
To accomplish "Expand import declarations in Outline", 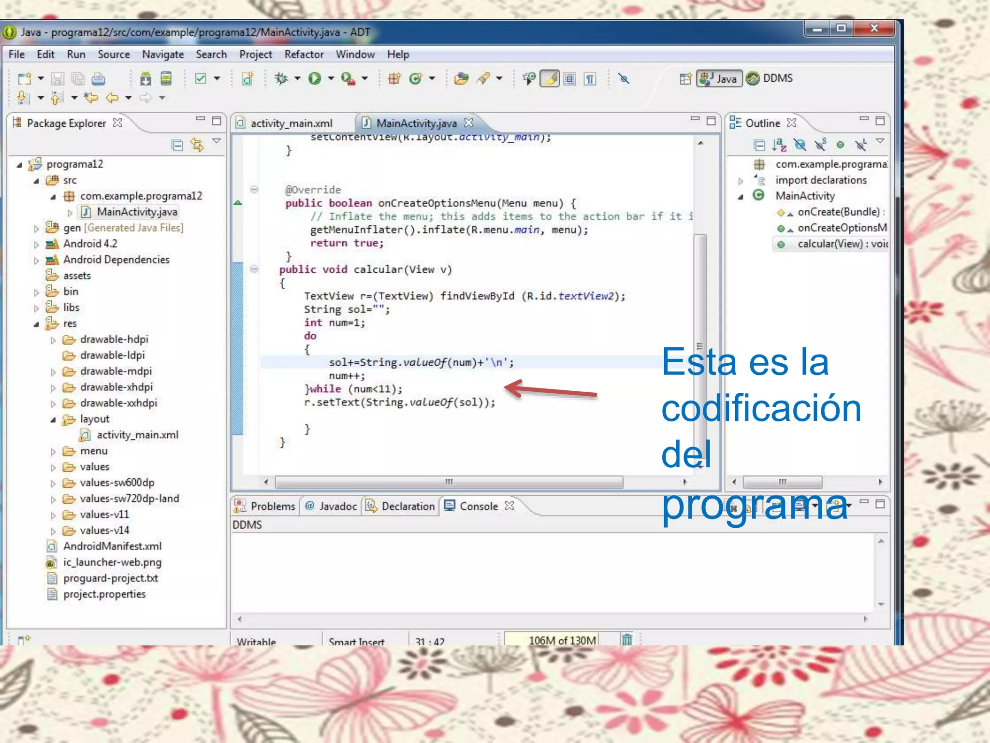I will click(x=741, y=181).
